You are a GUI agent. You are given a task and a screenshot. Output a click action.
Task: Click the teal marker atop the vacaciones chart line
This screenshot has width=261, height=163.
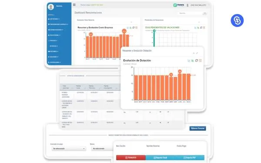154,31
